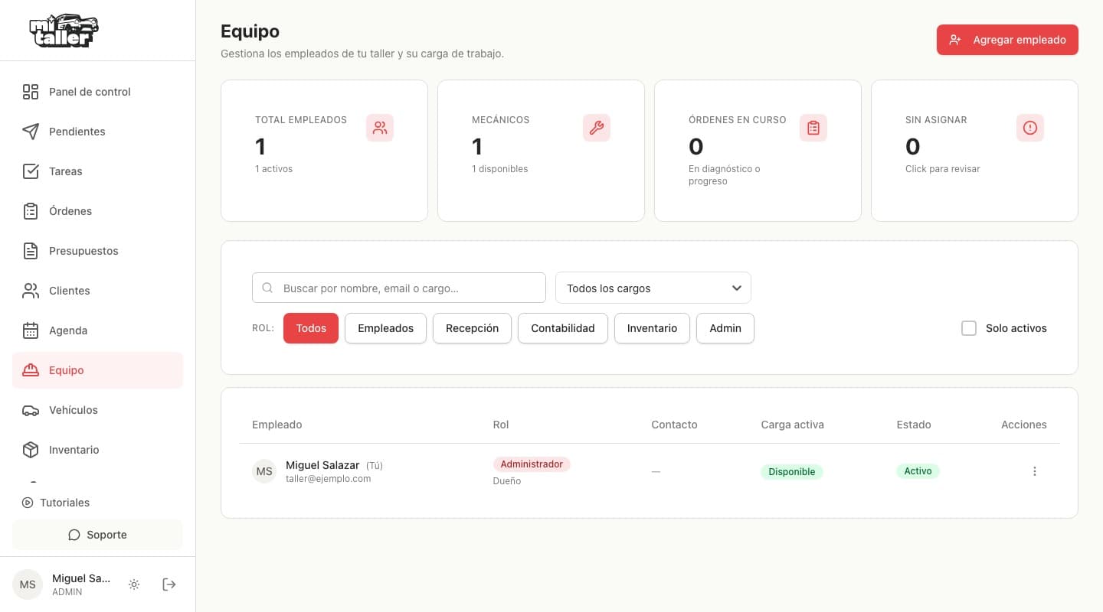Click the employee search field

pos(399,288)
